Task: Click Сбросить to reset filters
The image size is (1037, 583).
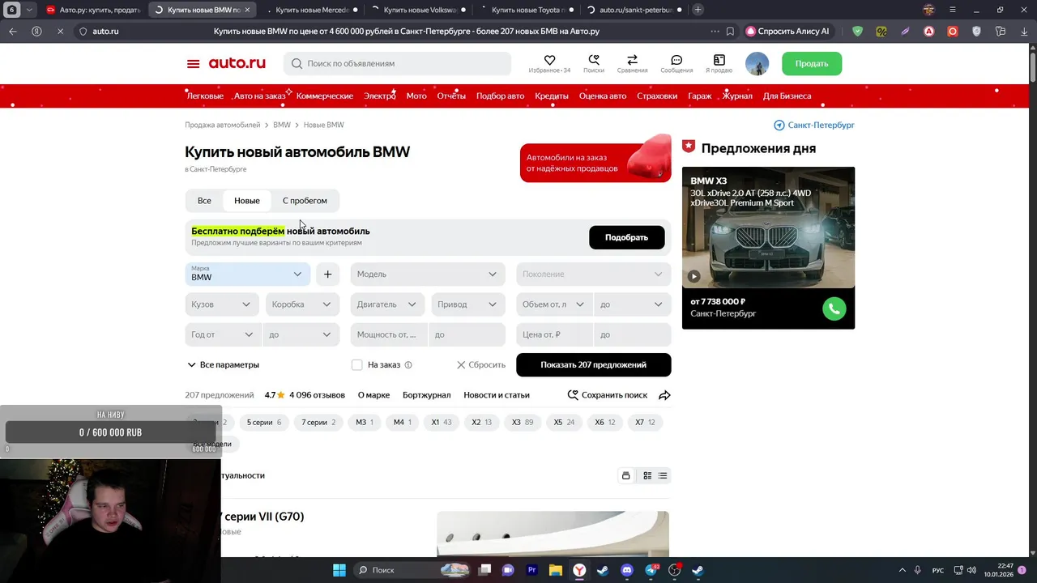Action: [x=481, y=365]
